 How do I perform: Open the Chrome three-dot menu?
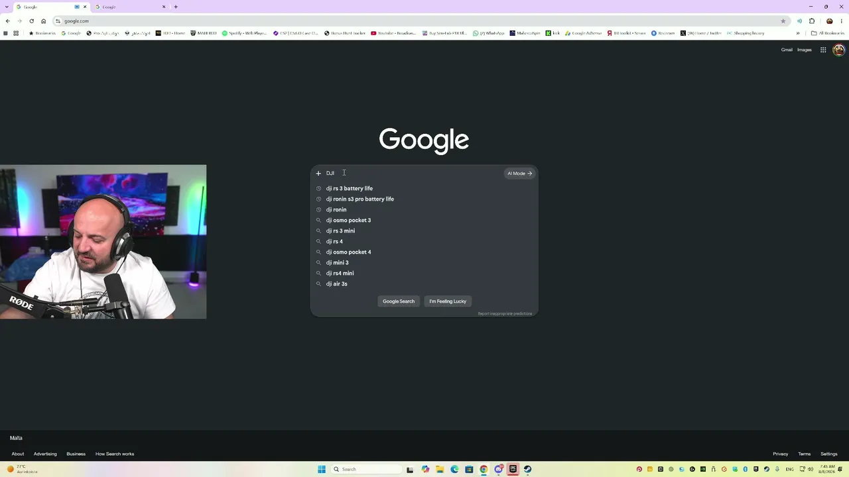(x=842, y=21)
